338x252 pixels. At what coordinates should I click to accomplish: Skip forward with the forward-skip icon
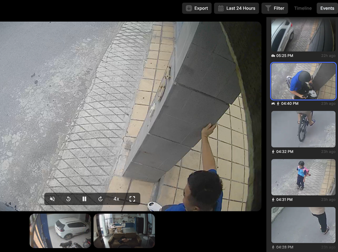pyautogui.click(x=100, y=199)
